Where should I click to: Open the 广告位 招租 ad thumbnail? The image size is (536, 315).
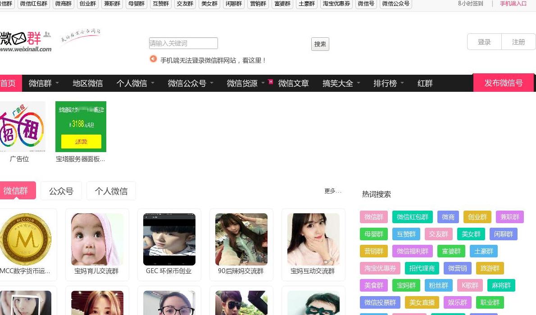(22, 126)
